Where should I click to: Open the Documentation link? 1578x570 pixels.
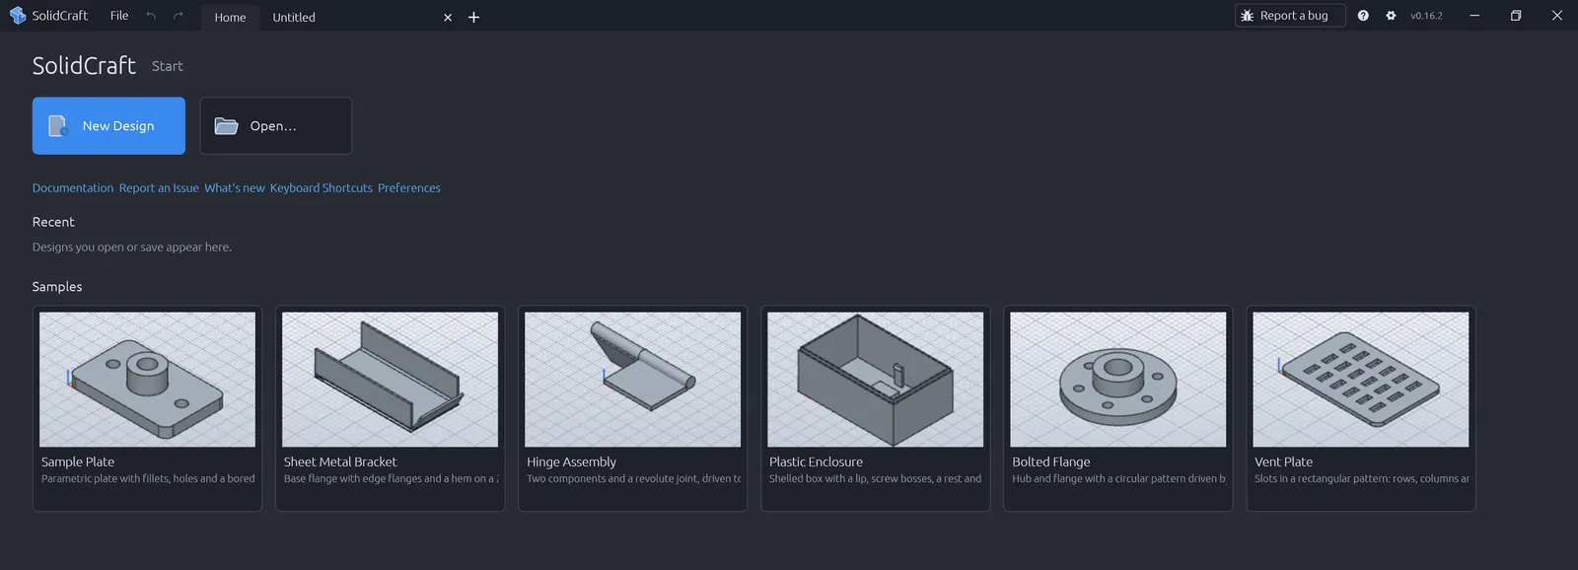[x=73, y=188]
